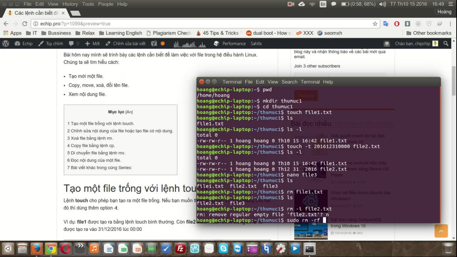Screen dimensions: 457x257
Task: Jump to 'Đọc nội dung của một file' section
Action: coord(94,160)
